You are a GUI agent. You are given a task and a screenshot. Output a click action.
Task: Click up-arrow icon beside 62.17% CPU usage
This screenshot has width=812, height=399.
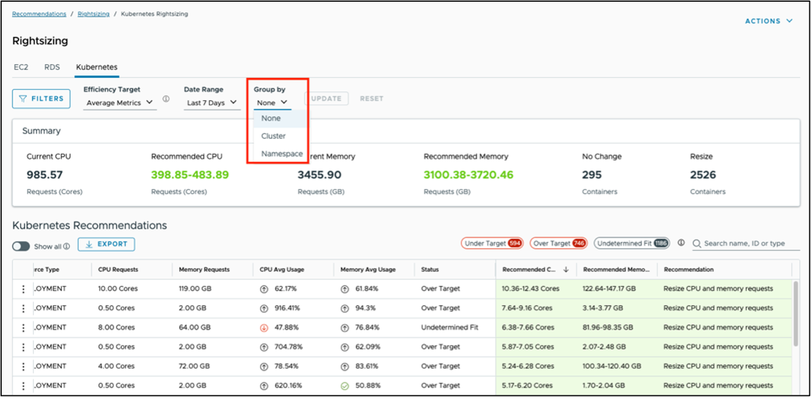pos(264,289)
